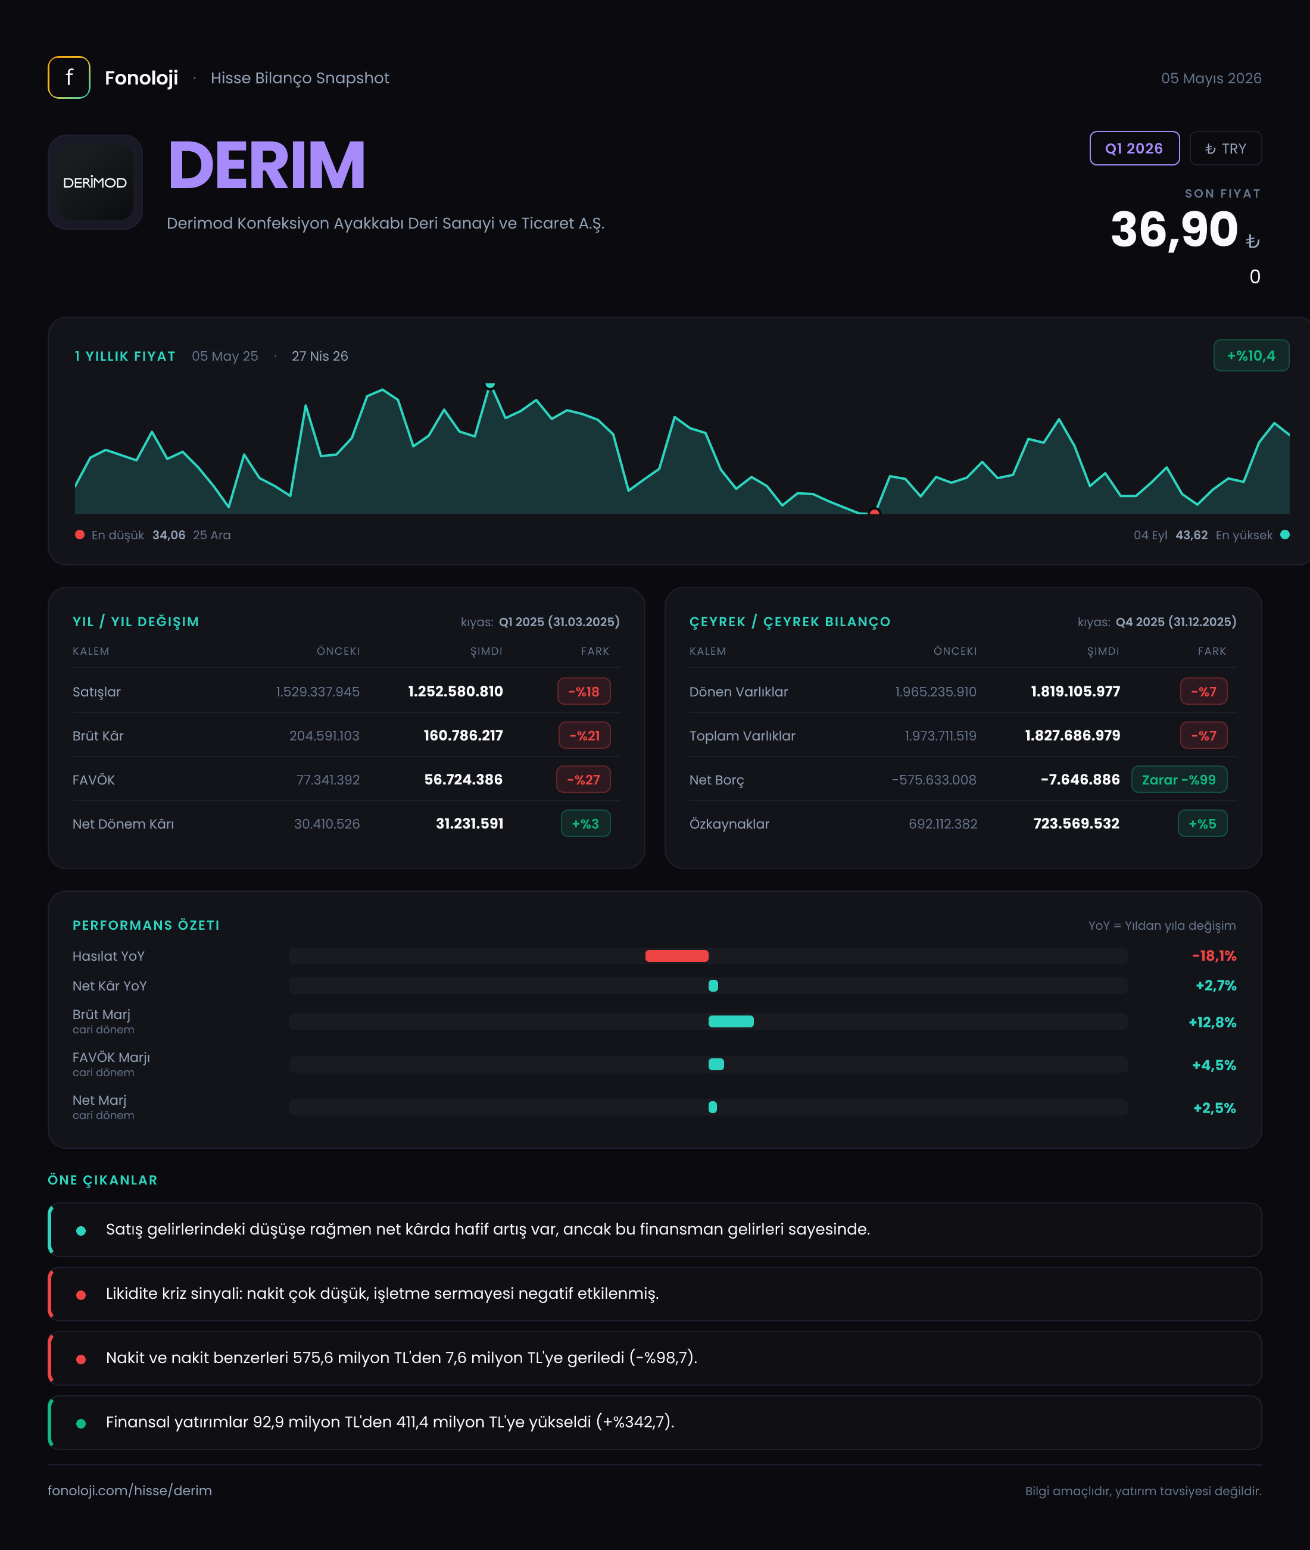Click the Brüt Kâr -%21 badge

coord(585,736)
